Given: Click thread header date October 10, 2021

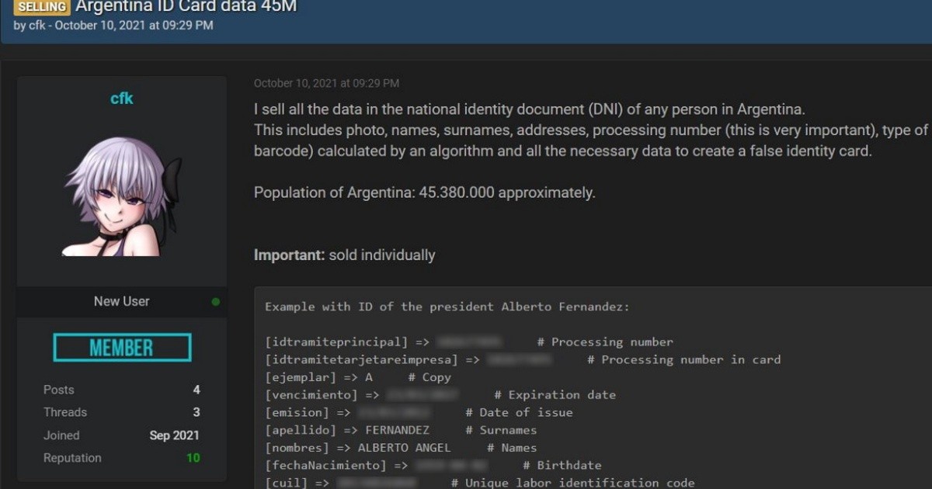Looking at the screenshot, I should [134, 26].
